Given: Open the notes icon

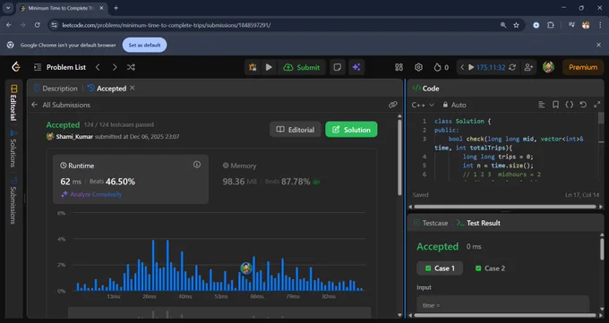Looking at the screenshot, I should coord(337,67).
